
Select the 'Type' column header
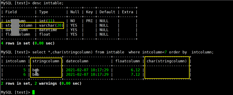44,12
